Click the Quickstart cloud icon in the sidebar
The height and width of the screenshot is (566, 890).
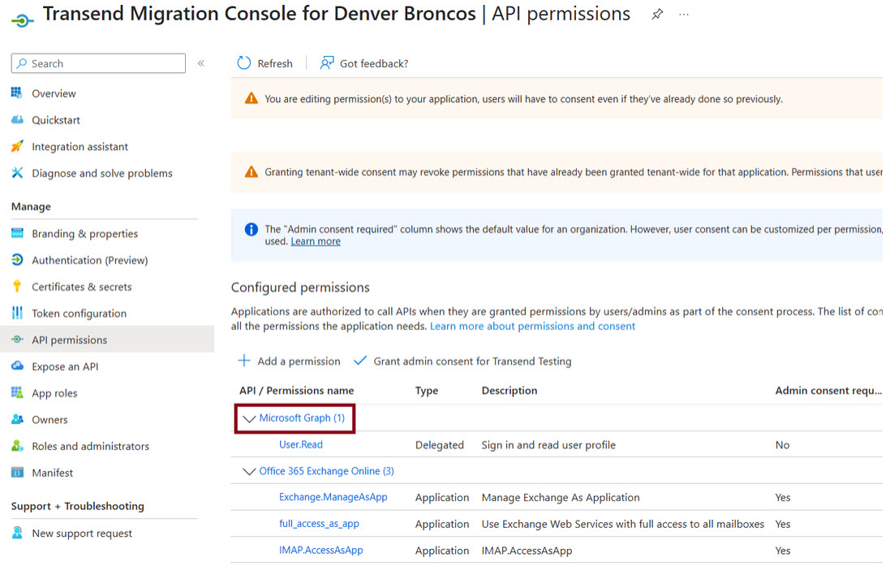[18, 120]
